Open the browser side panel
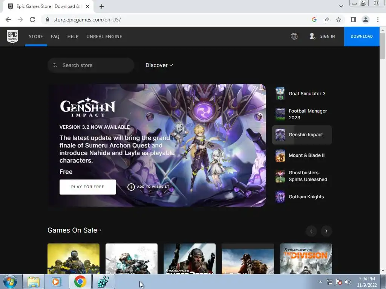This screenshot has height=289, width=386. (354, 20)
